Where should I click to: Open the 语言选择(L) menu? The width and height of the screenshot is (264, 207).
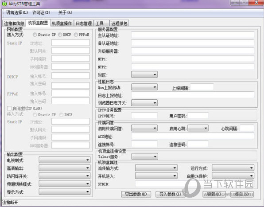tap(17, 12)
